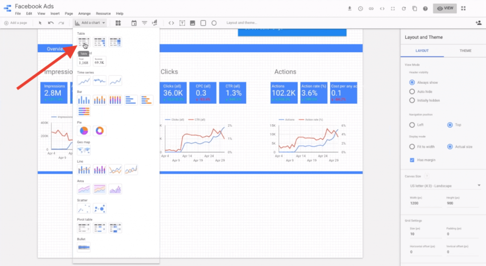Insert a date range control

pos(134,23)
